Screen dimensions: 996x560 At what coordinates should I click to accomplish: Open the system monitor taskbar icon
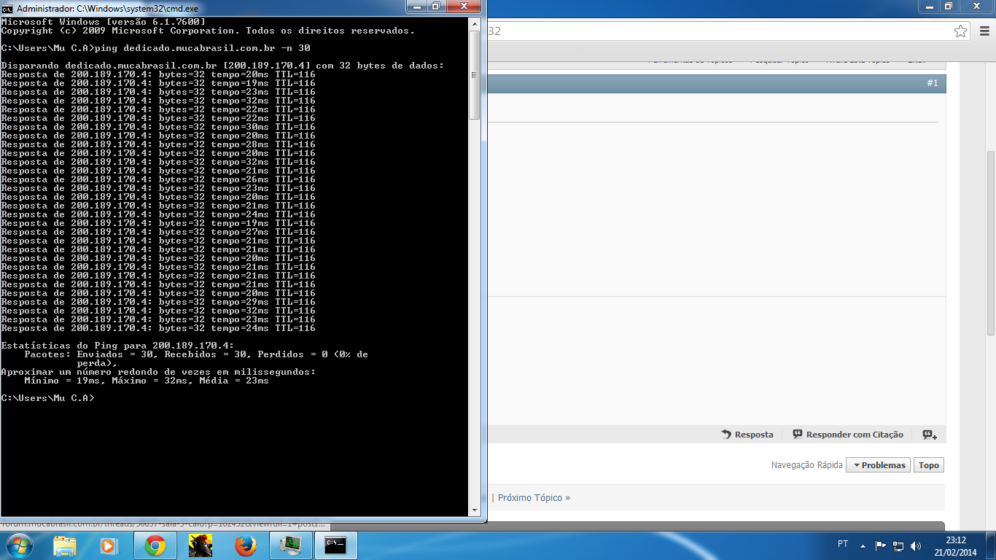tap(290, 545)
